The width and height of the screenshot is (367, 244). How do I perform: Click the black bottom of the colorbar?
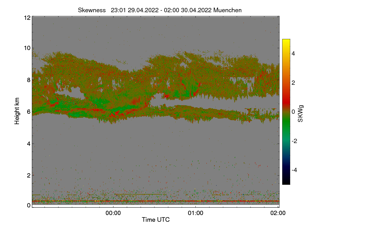click(x=286, y=182)
